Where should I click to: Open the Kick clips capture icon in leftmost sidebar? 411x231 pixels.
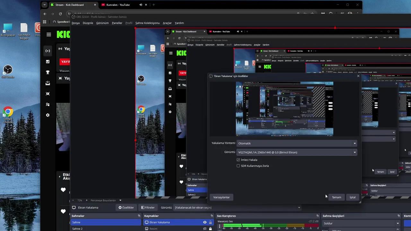(48, 94)
